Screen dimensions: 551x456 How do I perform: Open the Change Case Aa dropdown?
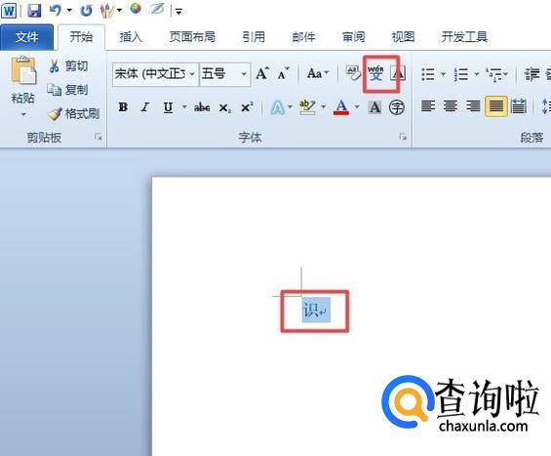(318, 73)
